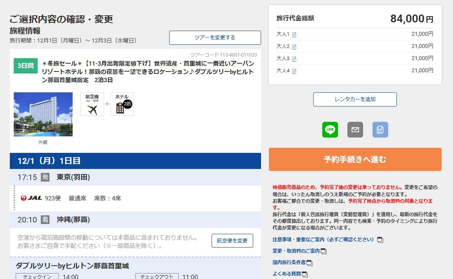Click the hotel exterior thumbnail photo
The image size is (453, 279).
pyautogui.click(x=43, y=114)
